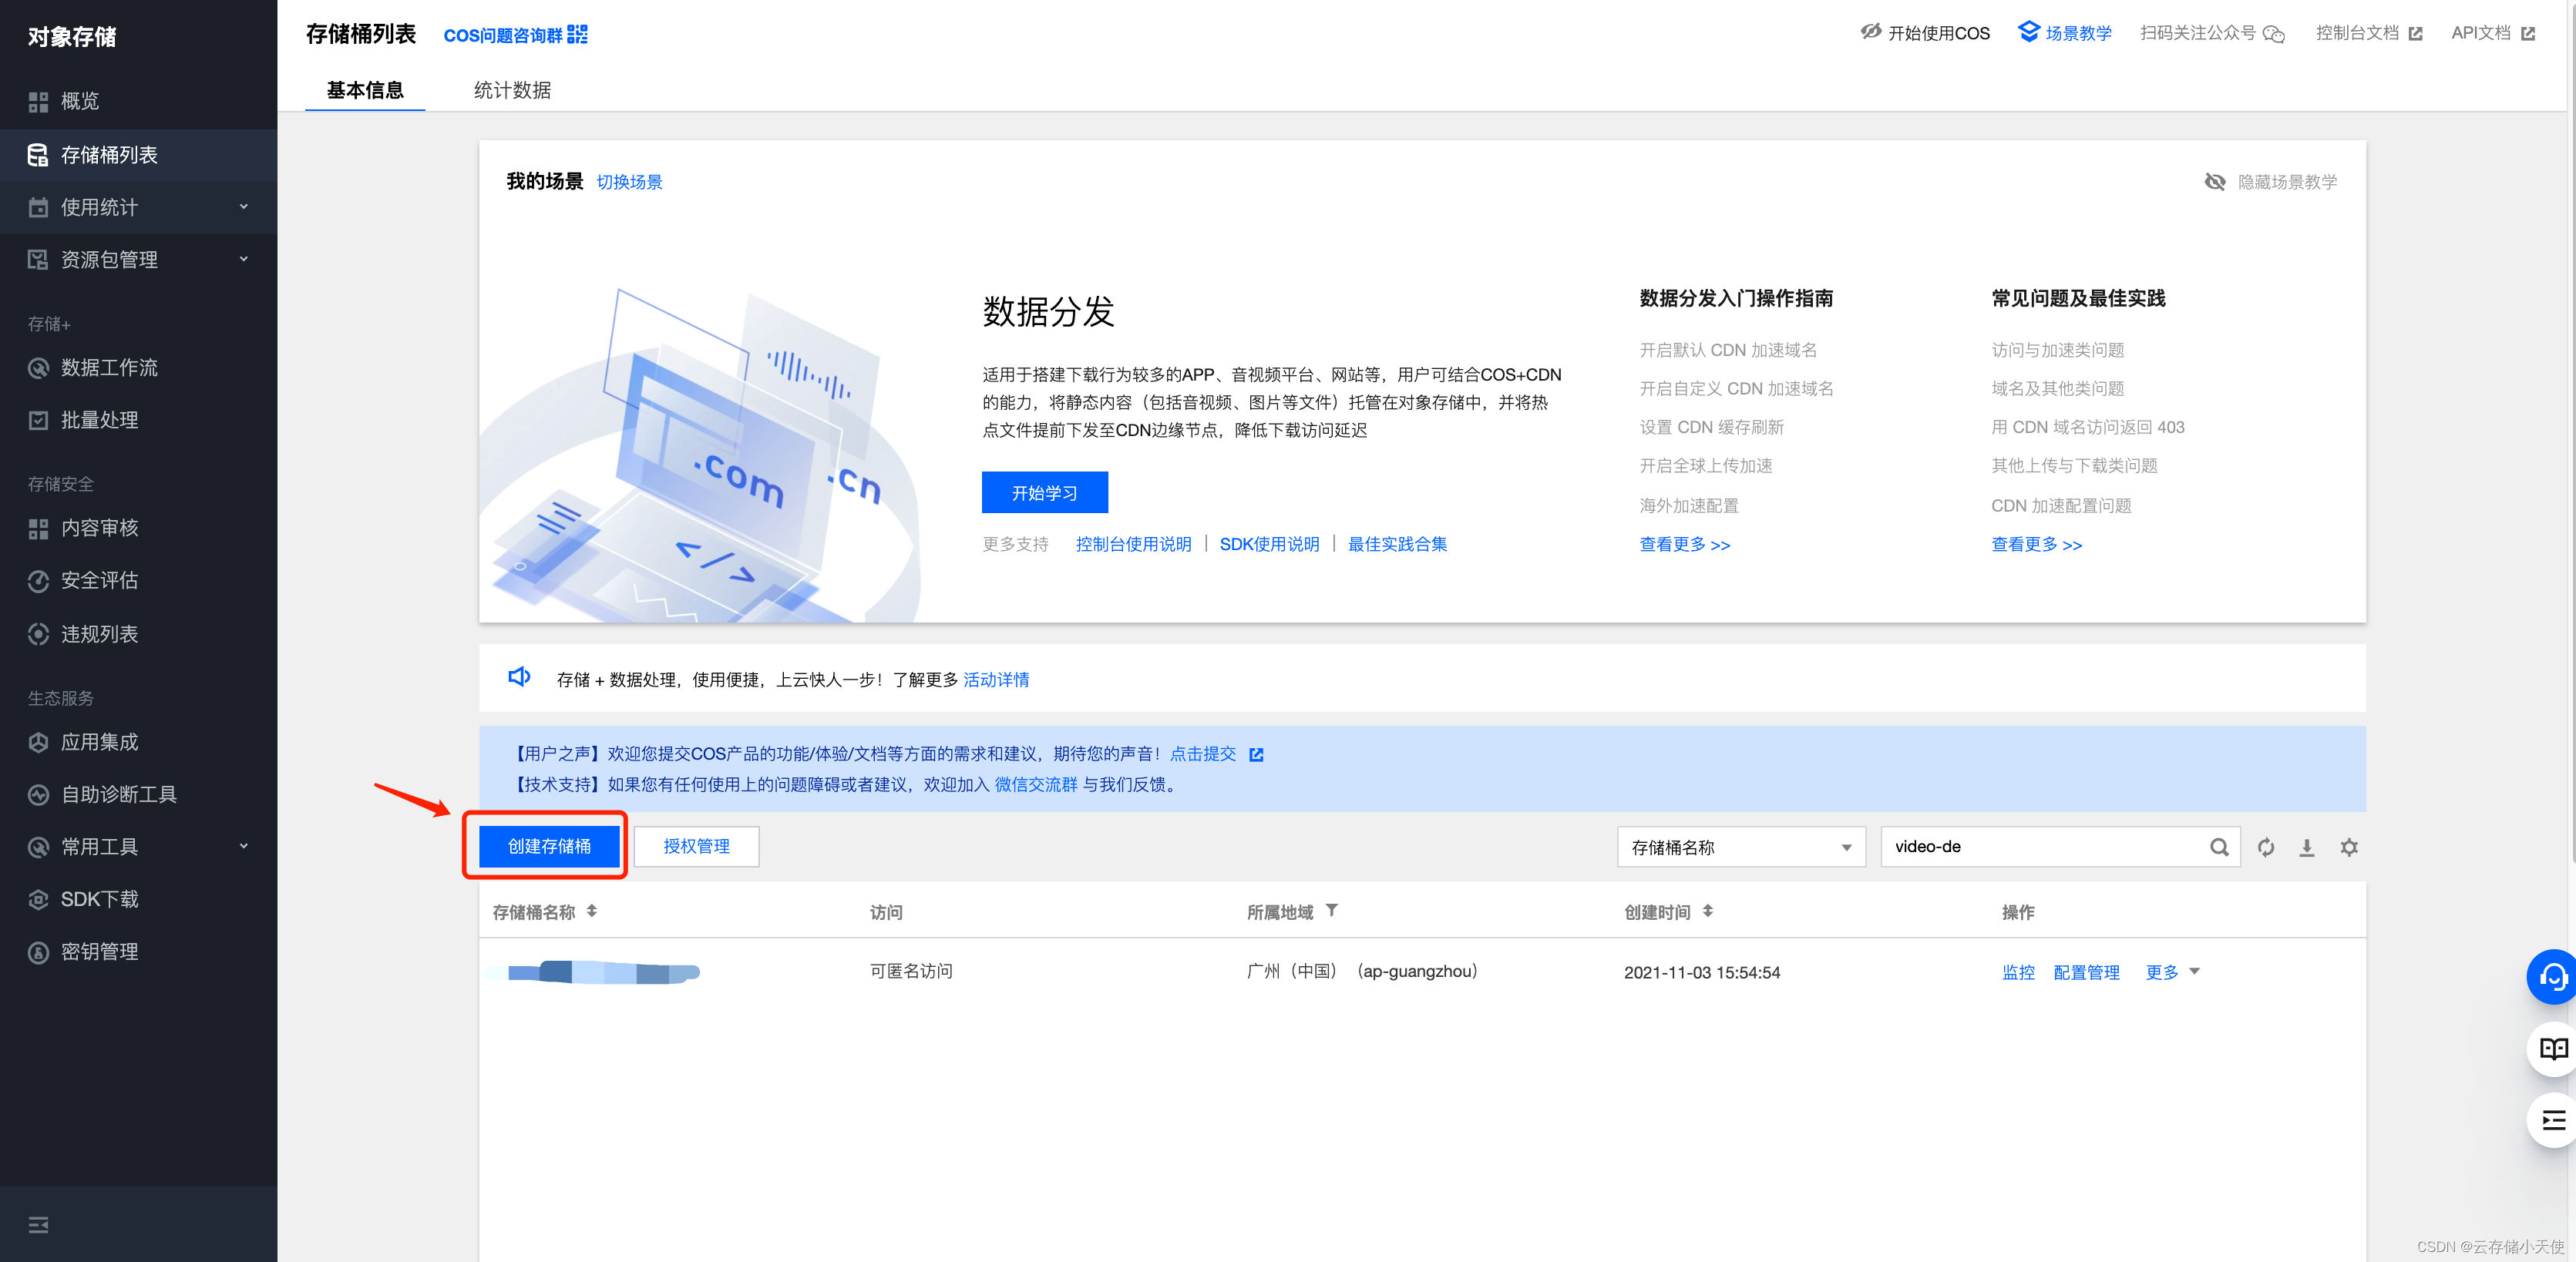Open online support via headset icon
Screen dimensions: 2576x1262
tap(2553, 977)
